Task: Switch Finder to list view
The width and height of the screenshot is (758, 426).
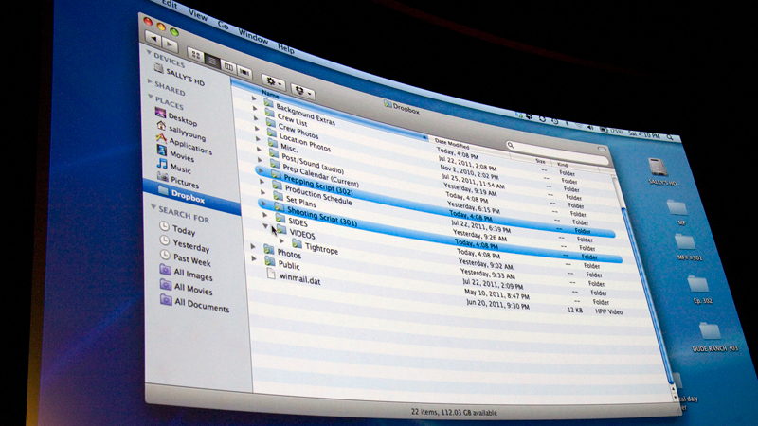Action: coord(211,61)
